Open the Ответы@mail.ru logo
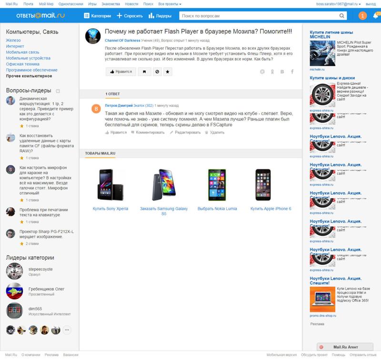Screen dimensions: 381x359 click(40, 16)
